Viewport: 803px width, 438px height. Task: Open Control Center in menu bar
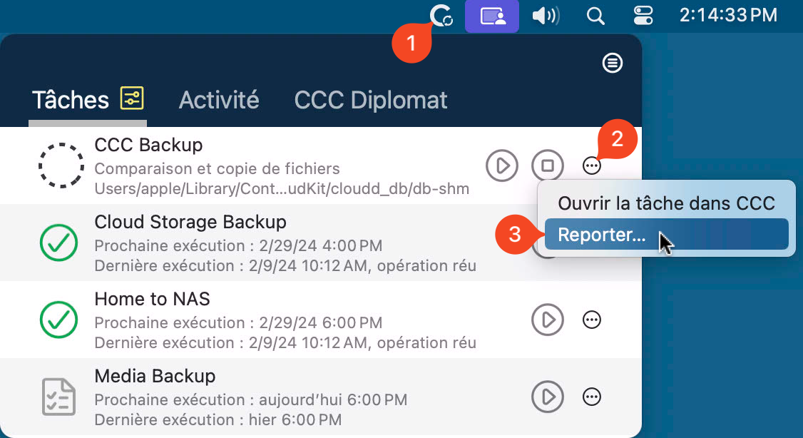click(643, 16)
